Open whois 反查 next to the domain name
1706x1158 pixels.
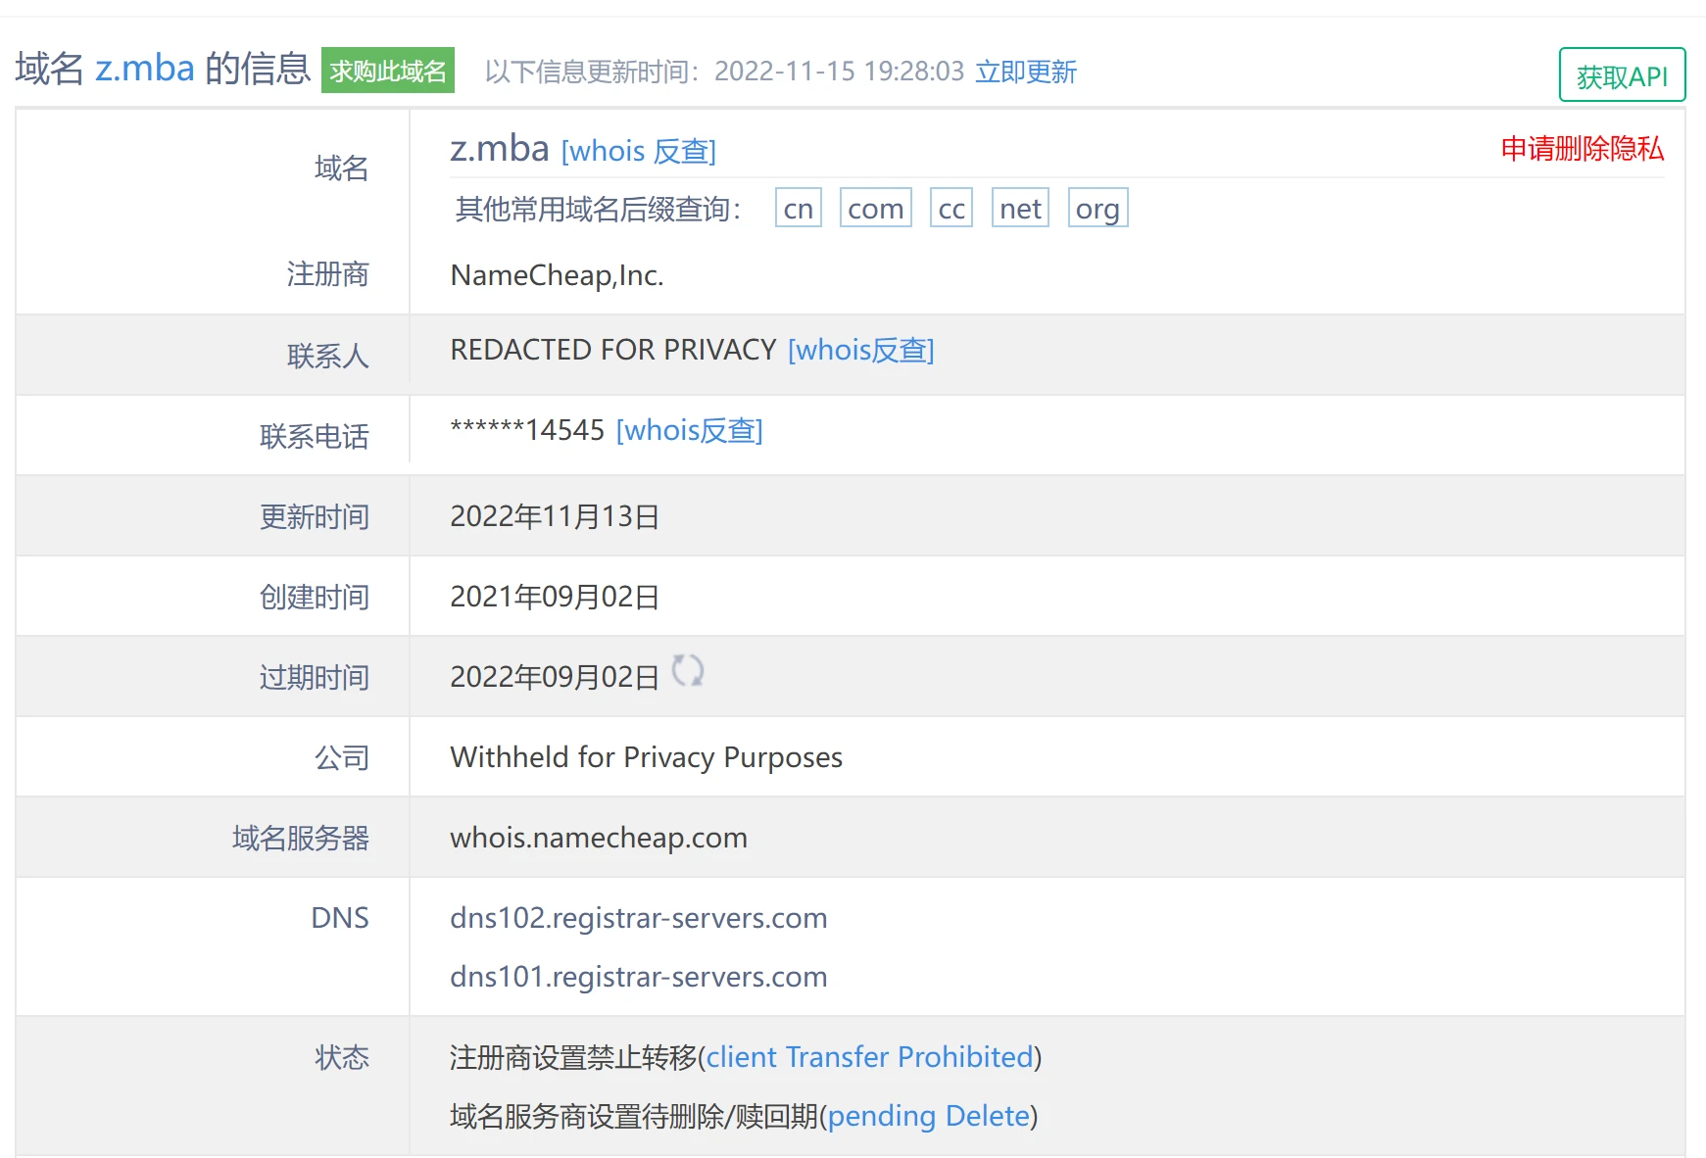638,151
